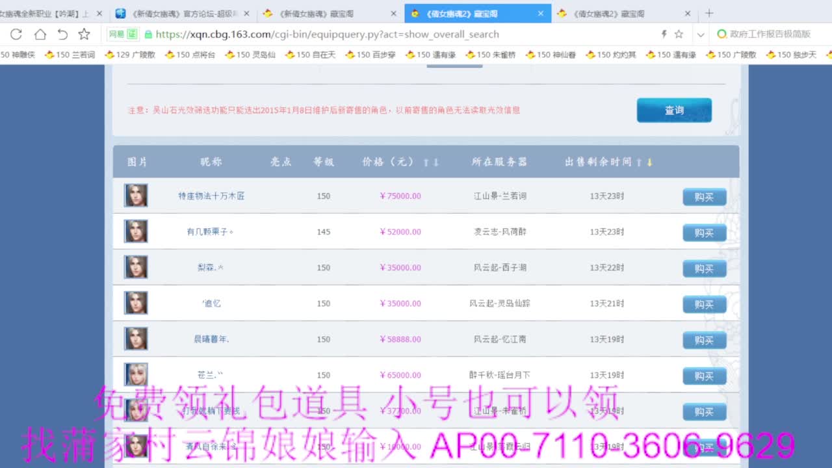Buy the character on 风云起-灵岛仙踪 server
The width and height of the screenshot is (832, 468).
coord(705,304)
